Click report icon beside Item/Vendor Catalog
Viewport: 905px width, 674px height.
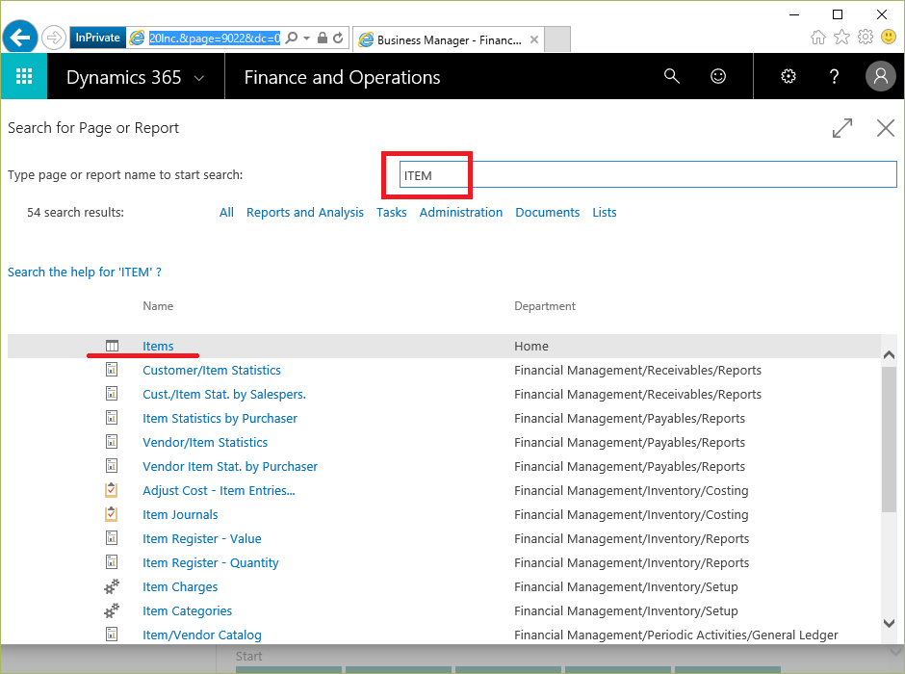pos(112,634)
